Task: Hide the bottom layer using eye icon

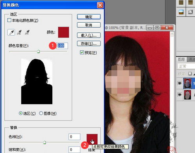Action: [179, 94]
